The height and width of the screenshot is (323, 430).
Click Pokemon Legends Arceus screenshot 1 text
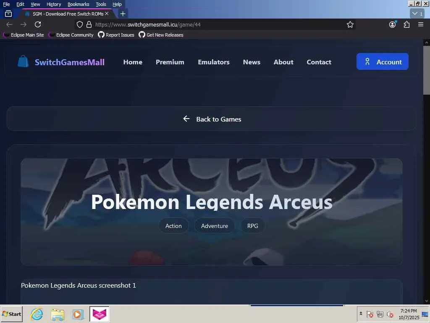[x=79, y=286]
